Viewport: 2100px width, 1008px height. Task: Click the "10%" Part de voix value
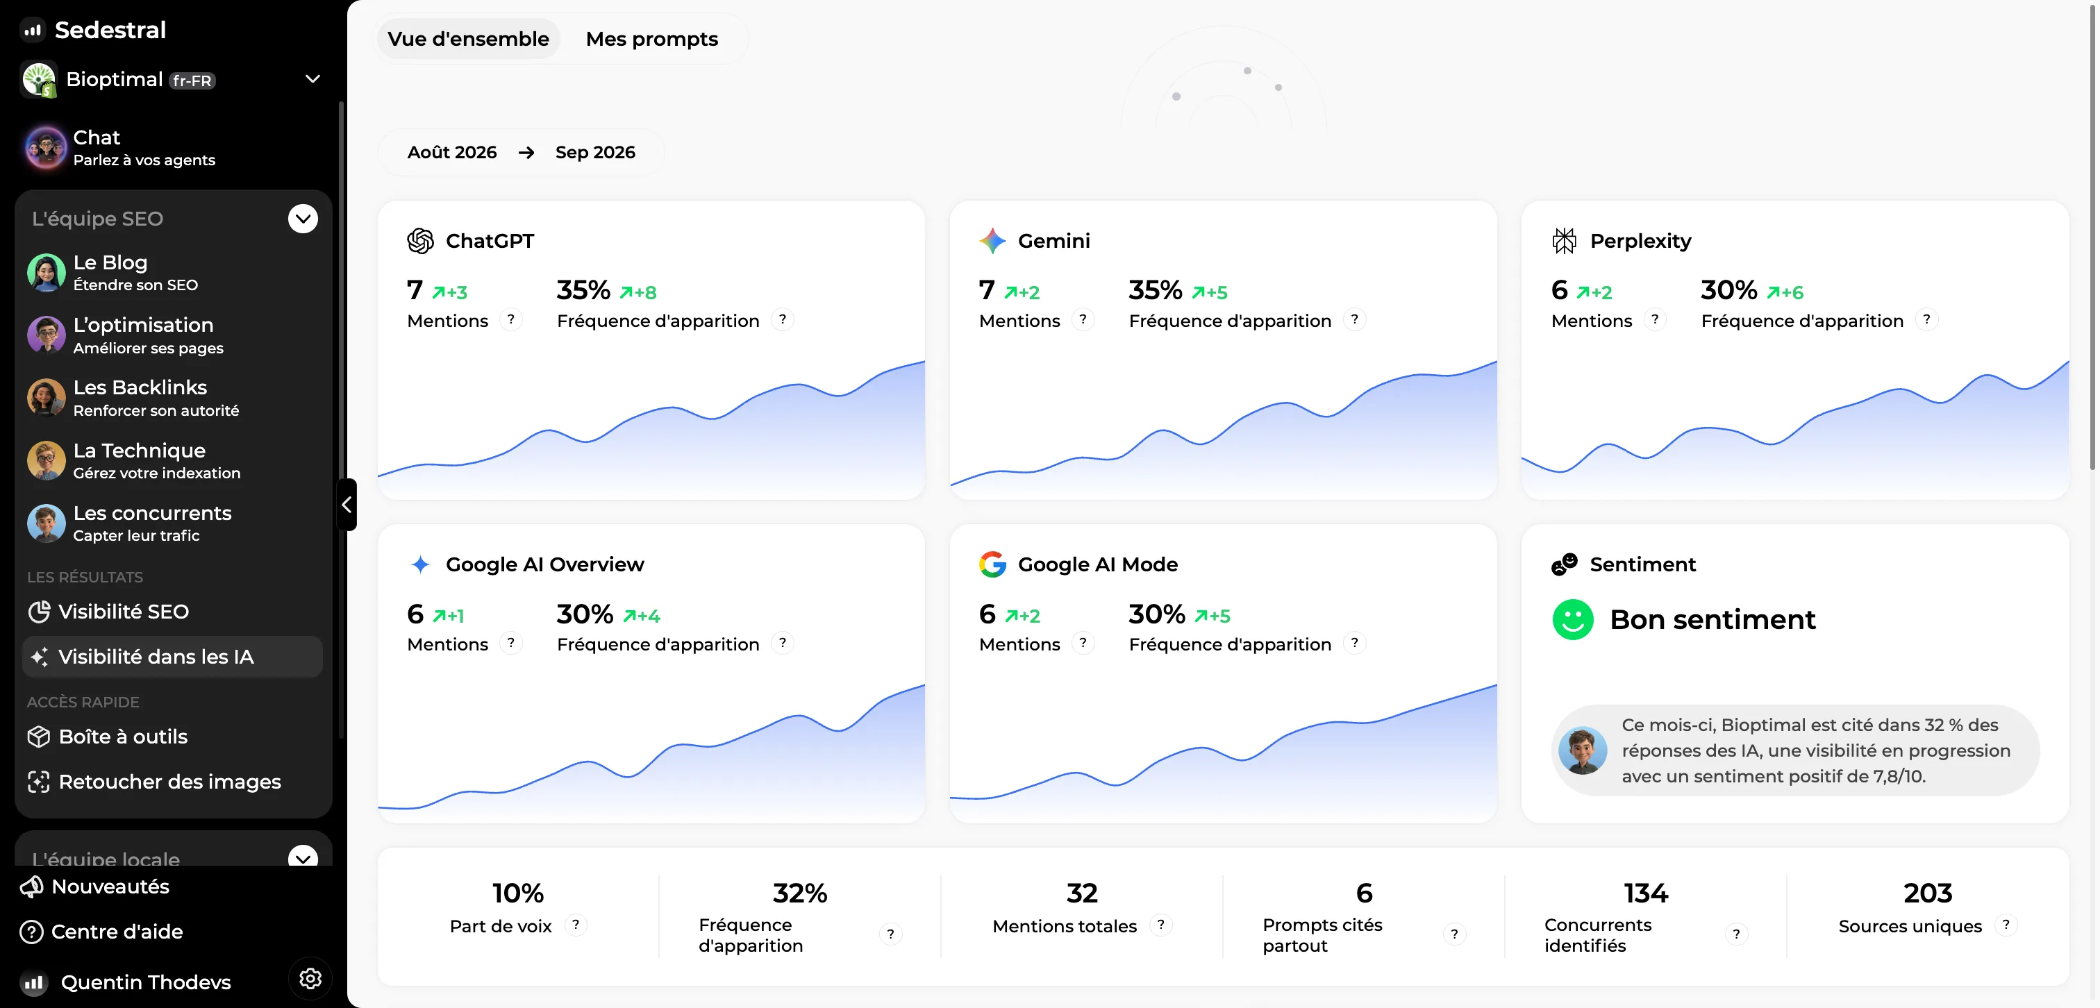pos(517,893)
